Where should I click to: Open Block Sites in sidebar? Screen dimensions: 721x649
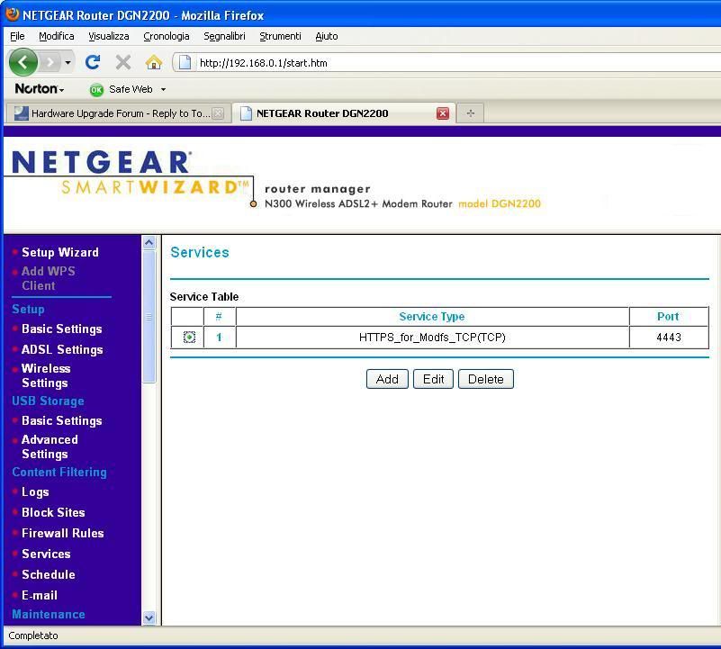click(53, 512)
